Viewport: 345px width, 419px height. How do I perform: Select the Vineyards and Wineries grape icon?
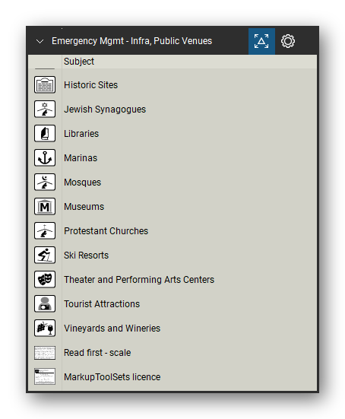pyautogui.click(x=45, y=328)
